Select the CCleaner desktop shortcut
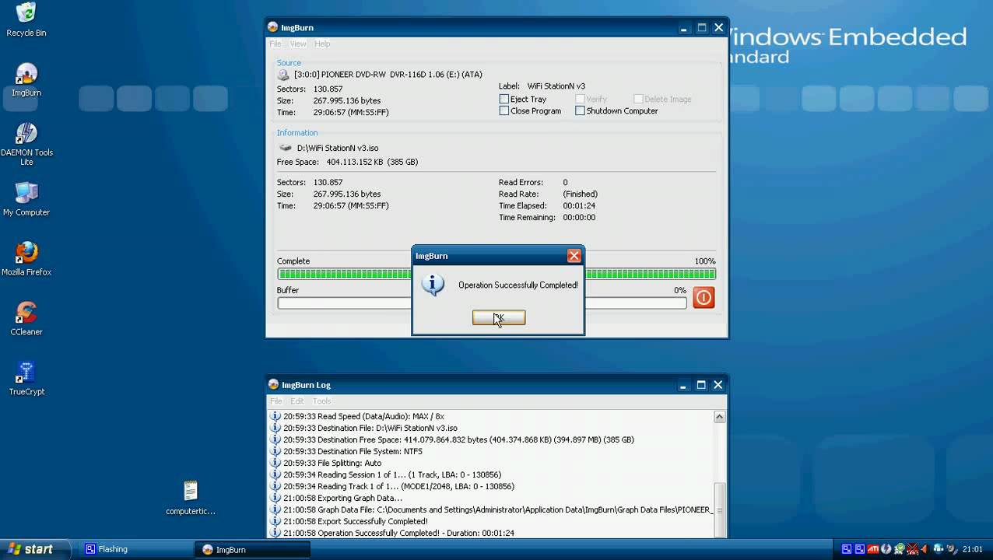This screenshot has width=993, height=560. 26,319
